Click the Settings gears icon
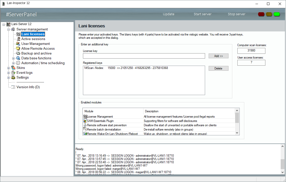Viewport: 286px width, 182px height. [x=13, y=77]
